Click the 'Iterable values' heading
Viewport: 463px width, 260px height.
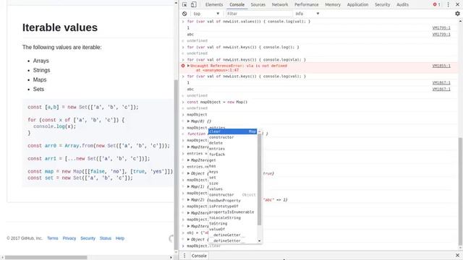tap(60, 27)
